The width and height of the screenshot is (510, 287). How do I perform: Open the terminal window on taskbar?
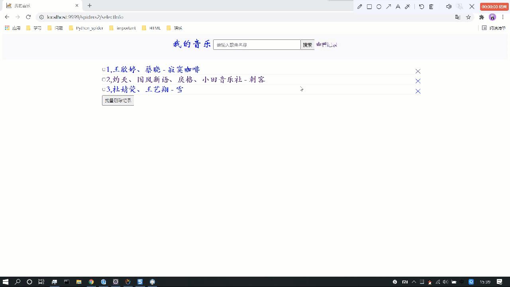(x=67, y=282)
